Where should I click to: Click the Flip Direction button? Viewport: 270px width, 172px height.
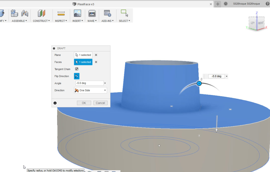pyautogui.click(x=77, y=76)
